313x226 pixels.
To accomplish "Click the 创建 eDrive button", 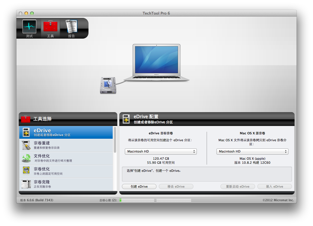I will pos(139,187).
